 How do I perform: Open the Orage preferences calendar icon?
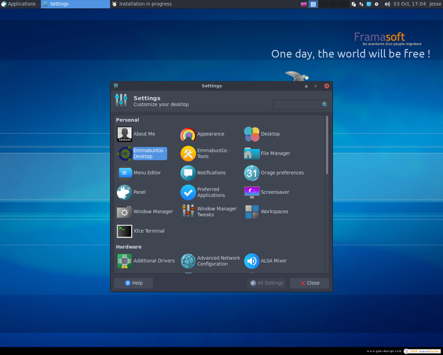[x=252, y=173]
